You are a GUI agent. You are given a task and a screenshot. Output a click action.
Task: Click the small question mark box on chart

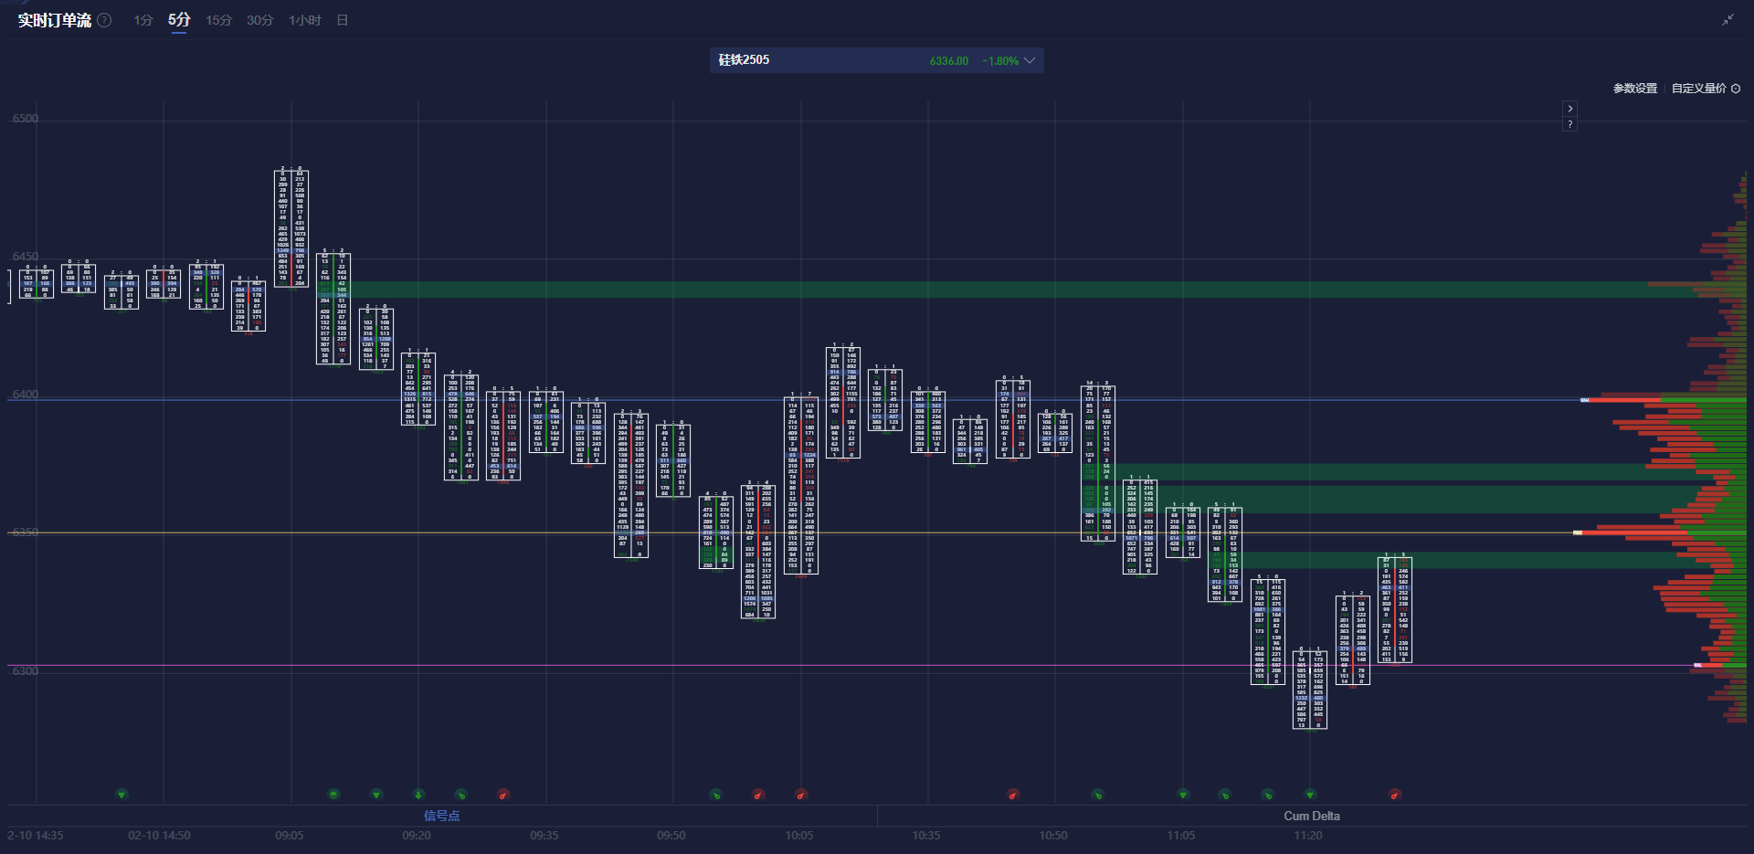[x=1569, y=124]
